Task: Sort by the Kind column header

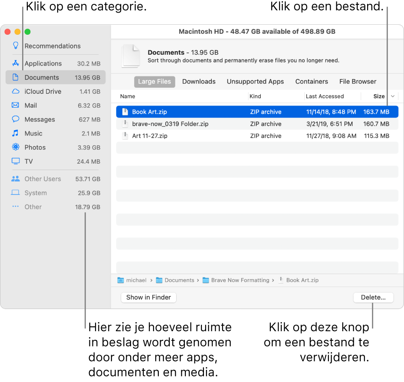Action: click(255, 96)
